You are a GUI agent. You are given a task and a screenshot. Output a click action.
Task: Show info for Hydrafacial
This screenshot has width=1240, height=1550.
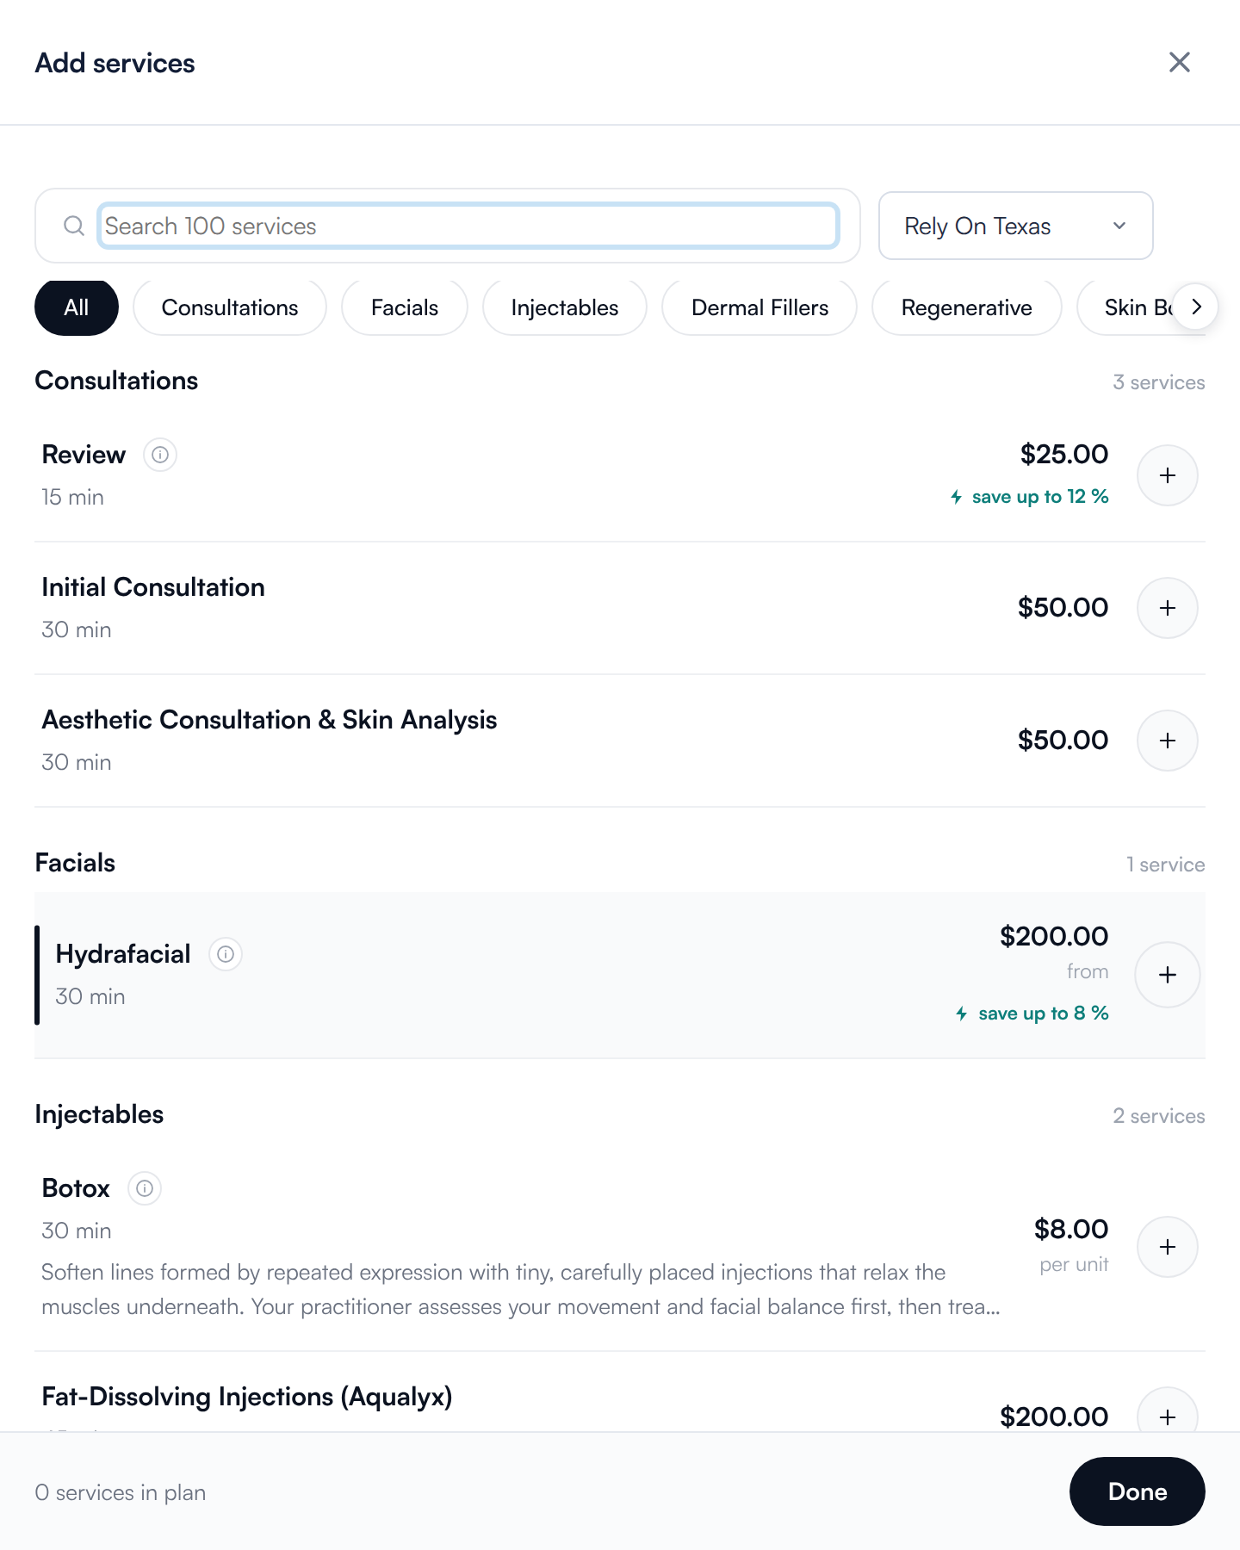tap(226, 954)
